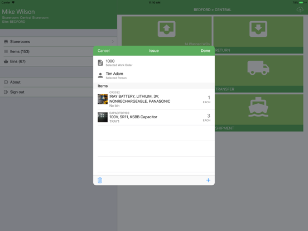Tap the work order document icon
The image size is (308, 231).
point(100,62)
